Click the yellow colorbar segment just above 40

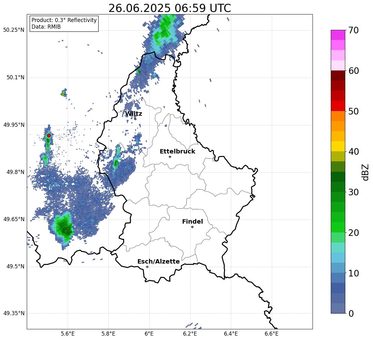(x=338, y=146)
